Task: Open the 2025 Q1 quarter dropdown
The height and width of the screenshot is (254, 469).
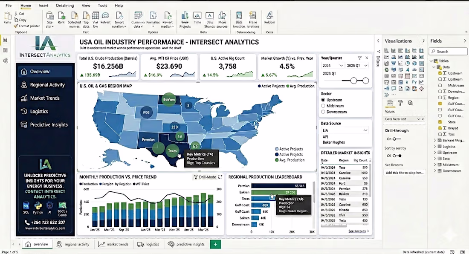Action: [357, 66]
